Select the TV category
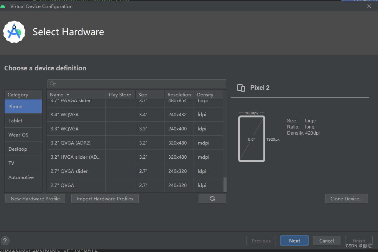Screen dimensions: 378x252 pos(23,163)
